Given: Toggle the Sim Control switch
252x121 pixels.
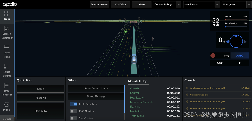Looking at the screenshot, I should tap(74, 118).
